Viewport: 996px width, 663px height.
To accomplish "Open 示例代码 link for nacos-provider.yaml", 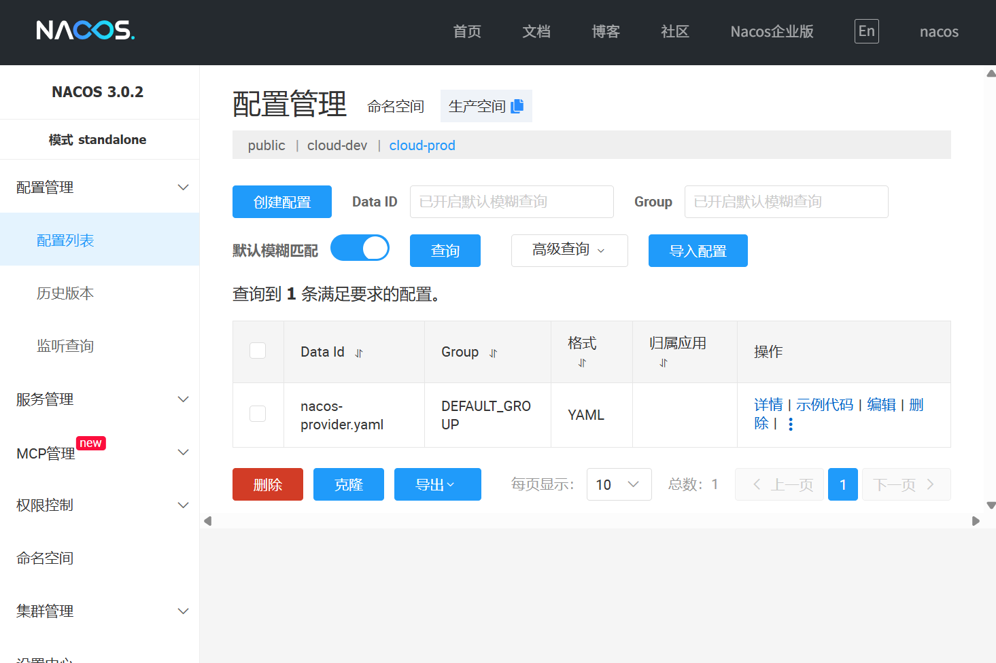I will [x=825, y=405].
